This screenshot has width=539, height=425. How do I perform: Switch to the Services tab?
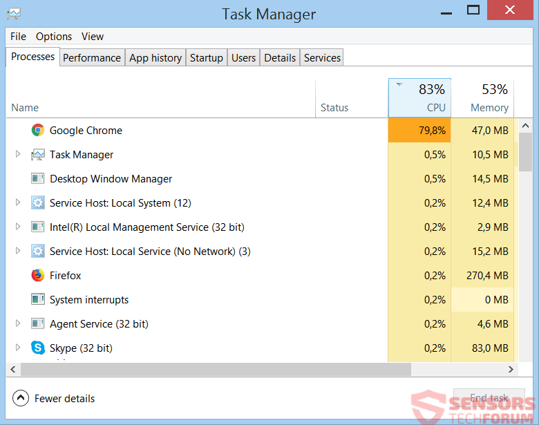pos(322,58)
